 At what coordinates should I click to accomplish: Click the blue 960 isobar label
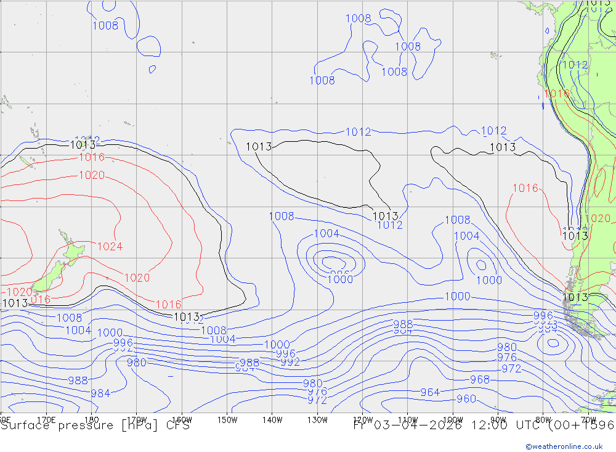coord(466,399)
